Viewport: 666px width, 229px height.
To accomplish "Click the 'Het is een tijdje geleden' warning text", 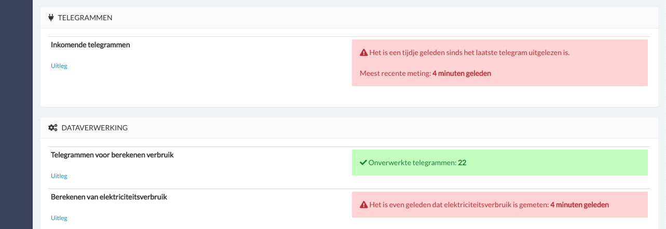I will (469, 53).
